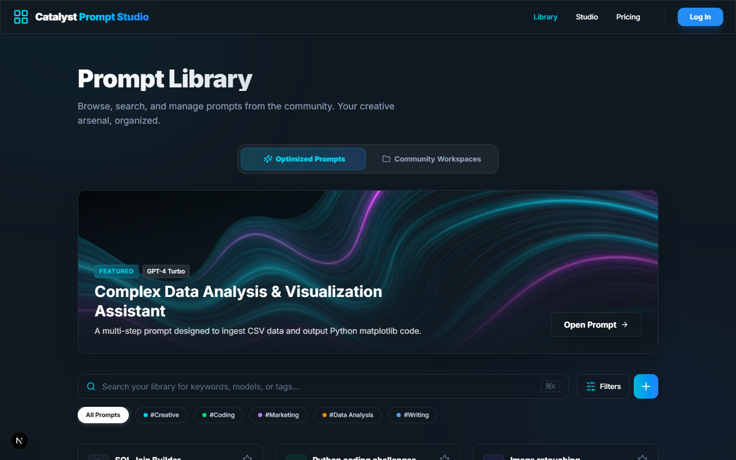This screenshot has width=736, height=460.
Task: Toggle the #Marketing tag filter
Action: (279, 415)
